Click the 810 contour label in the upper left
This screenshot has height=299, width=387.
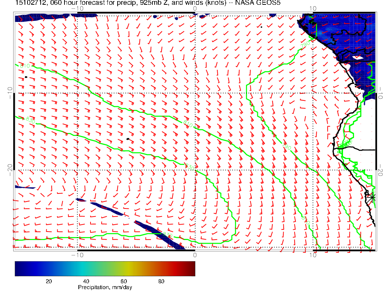(x=24, y=66)
